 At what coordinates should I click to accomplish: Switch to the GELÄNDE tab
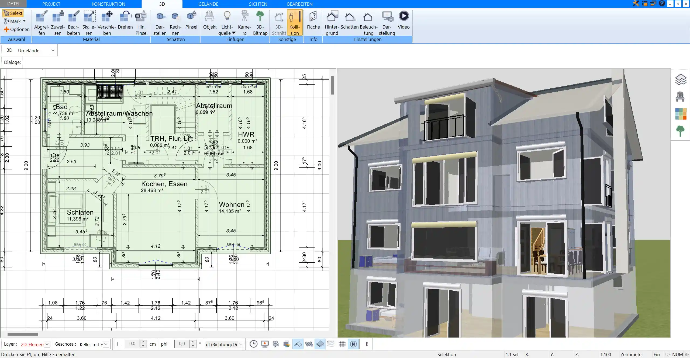208,4
